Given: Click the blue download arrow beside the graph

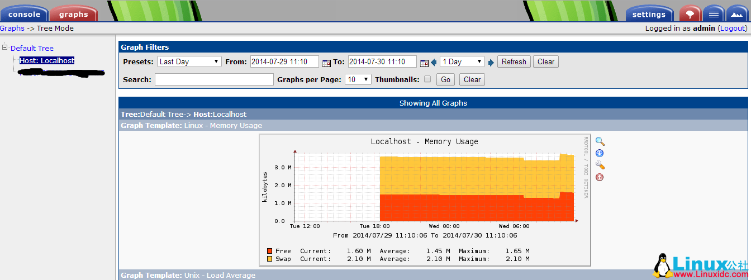Looking at the screenshot, I should (x=600, y=154).
